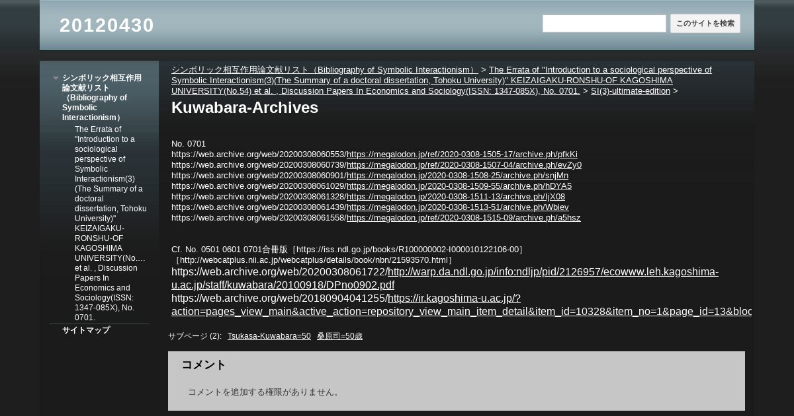Screen dimensions: 794x416
Task: Open megalodon link ending a5hsz
Action: (x=464, y=218)
